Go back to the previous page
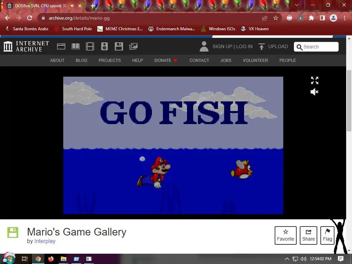 click(x=8, y=18)
